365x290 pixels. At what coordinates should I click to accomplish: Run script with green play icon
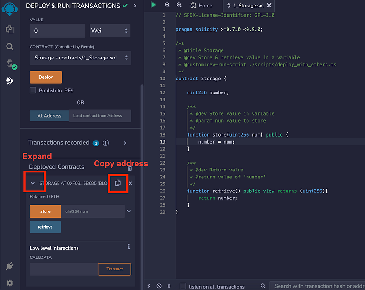point(153,5)
